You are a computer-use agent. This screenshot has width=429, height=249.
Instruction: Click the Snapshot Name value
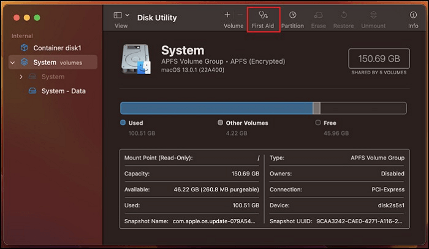click(x=214, y=221)
